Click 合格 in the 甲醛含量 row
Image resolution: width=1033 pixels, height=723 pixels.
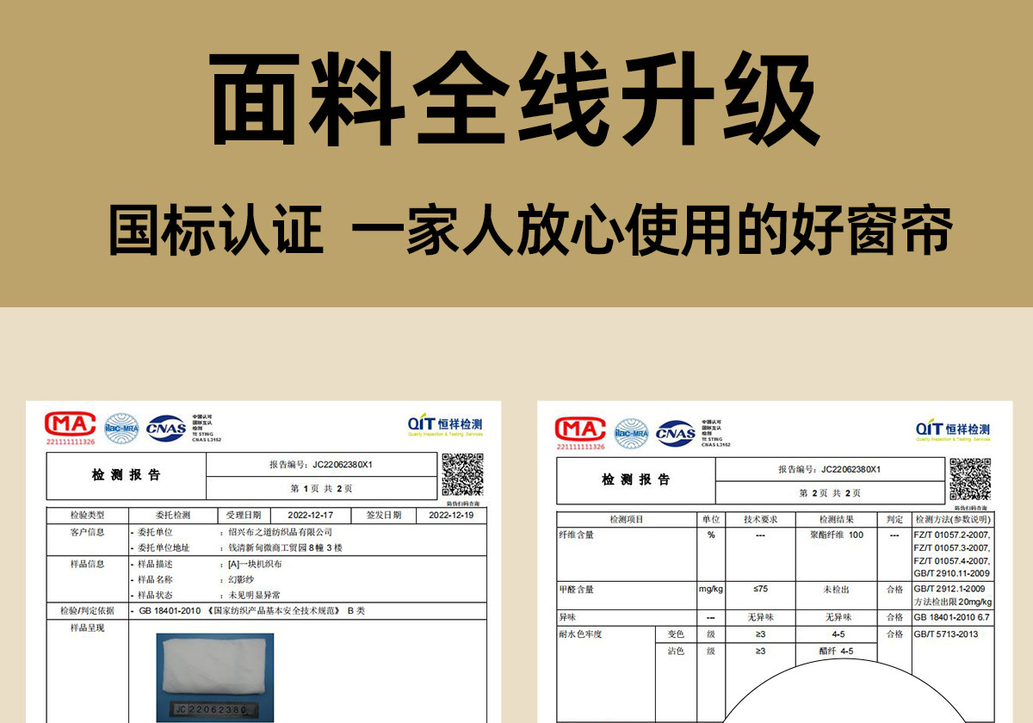(x=894, y=590)
